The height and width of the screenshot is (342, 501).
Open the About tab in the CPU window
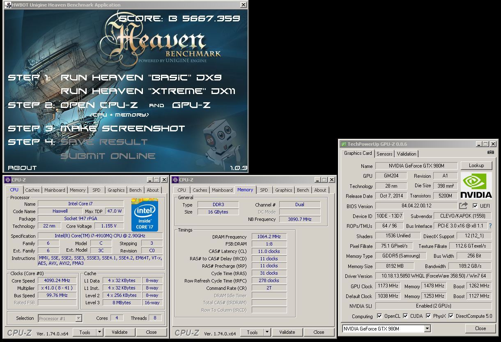coord(153,190)
